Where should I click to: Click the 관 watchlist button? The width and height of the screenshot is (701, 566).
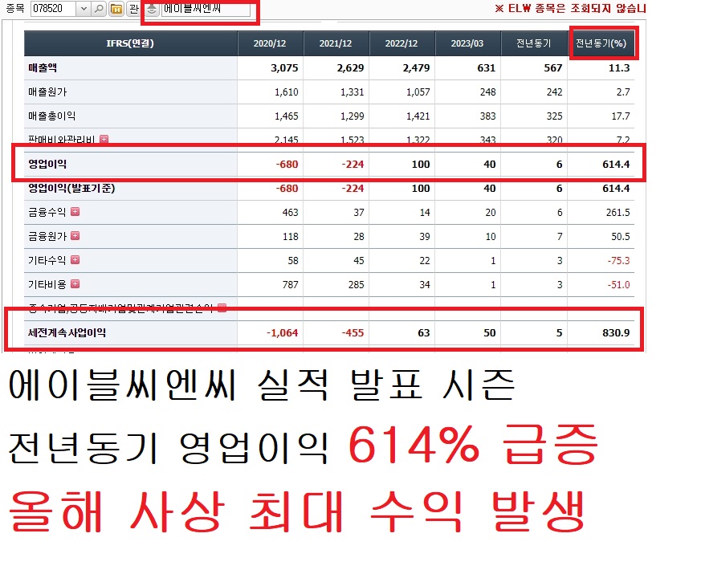coord(133,9)
